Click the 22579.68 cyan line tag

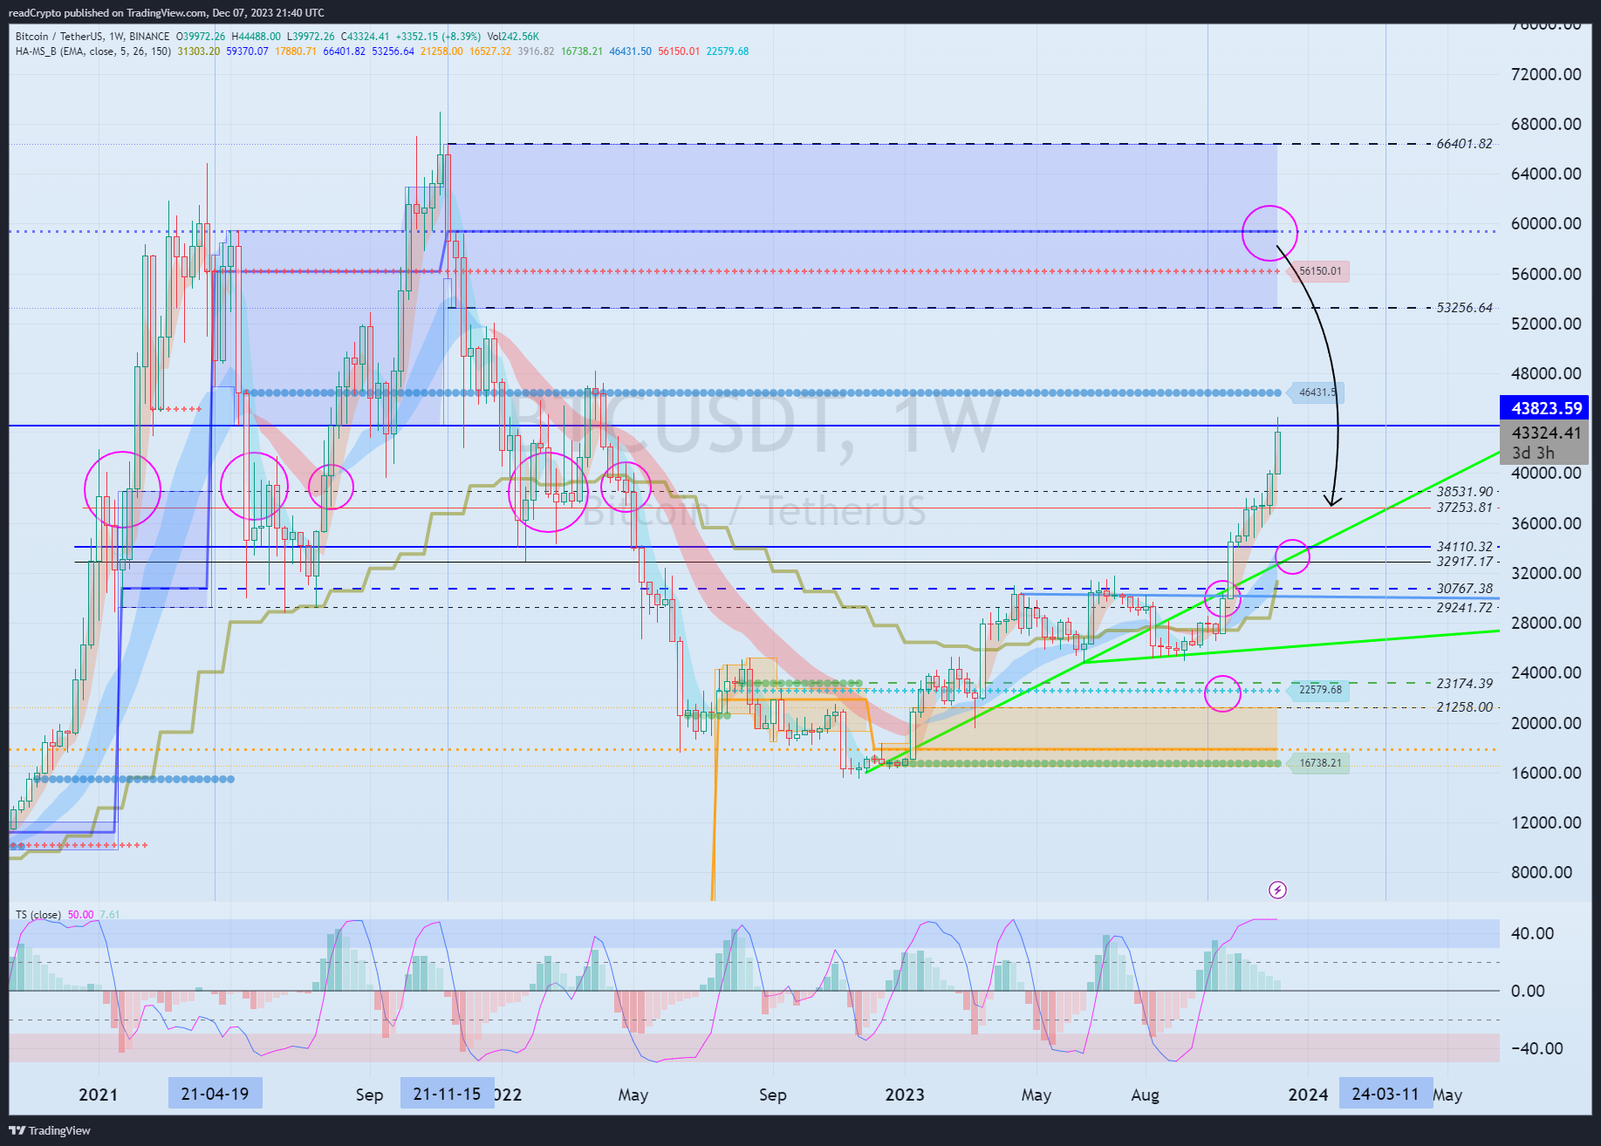(x=1320, y=690)
